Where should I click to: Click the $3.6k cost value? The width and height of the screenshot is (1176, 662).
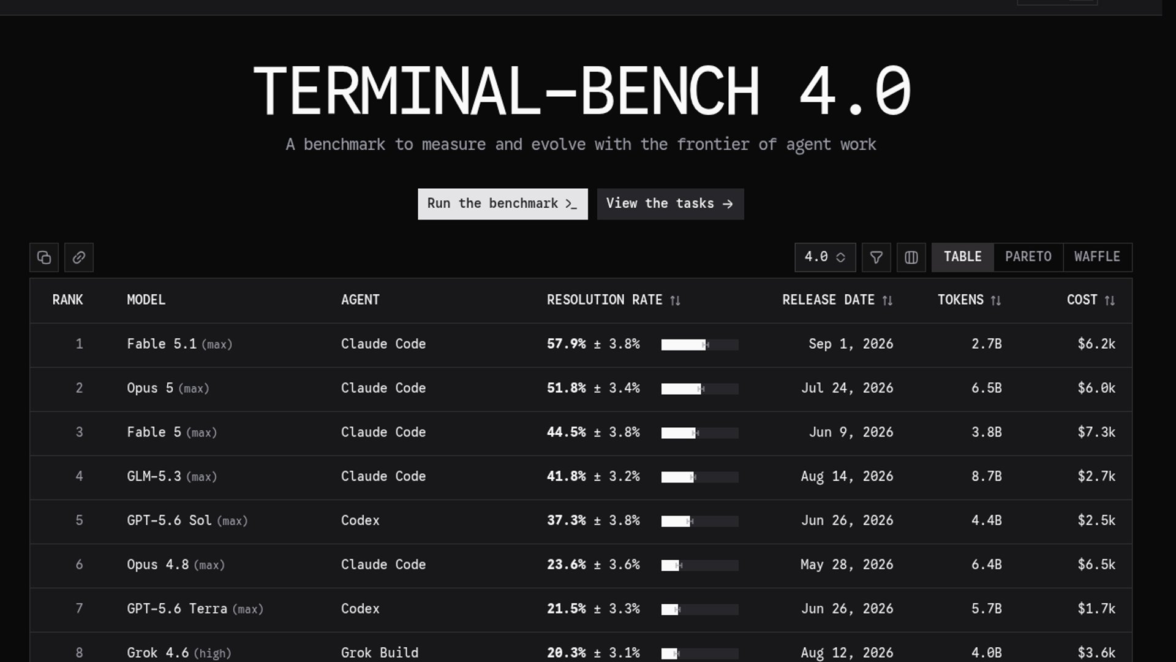coord(1096,653)
